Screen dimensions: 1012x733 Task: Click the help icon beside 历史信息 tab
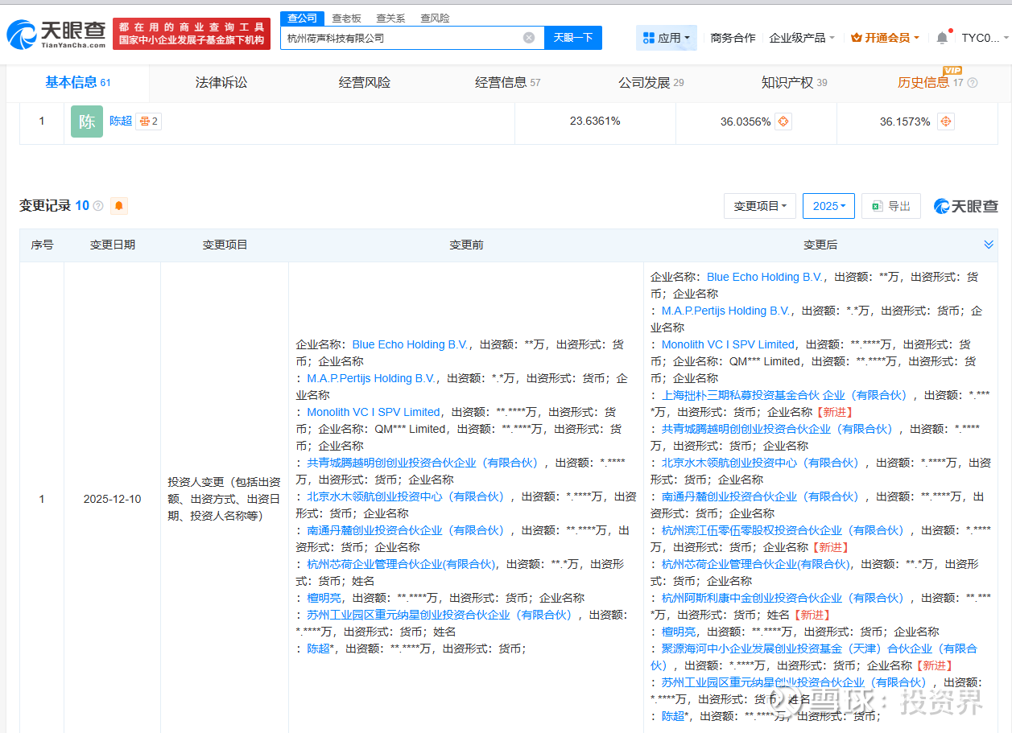pyautogui.click(x=973, y=83)
